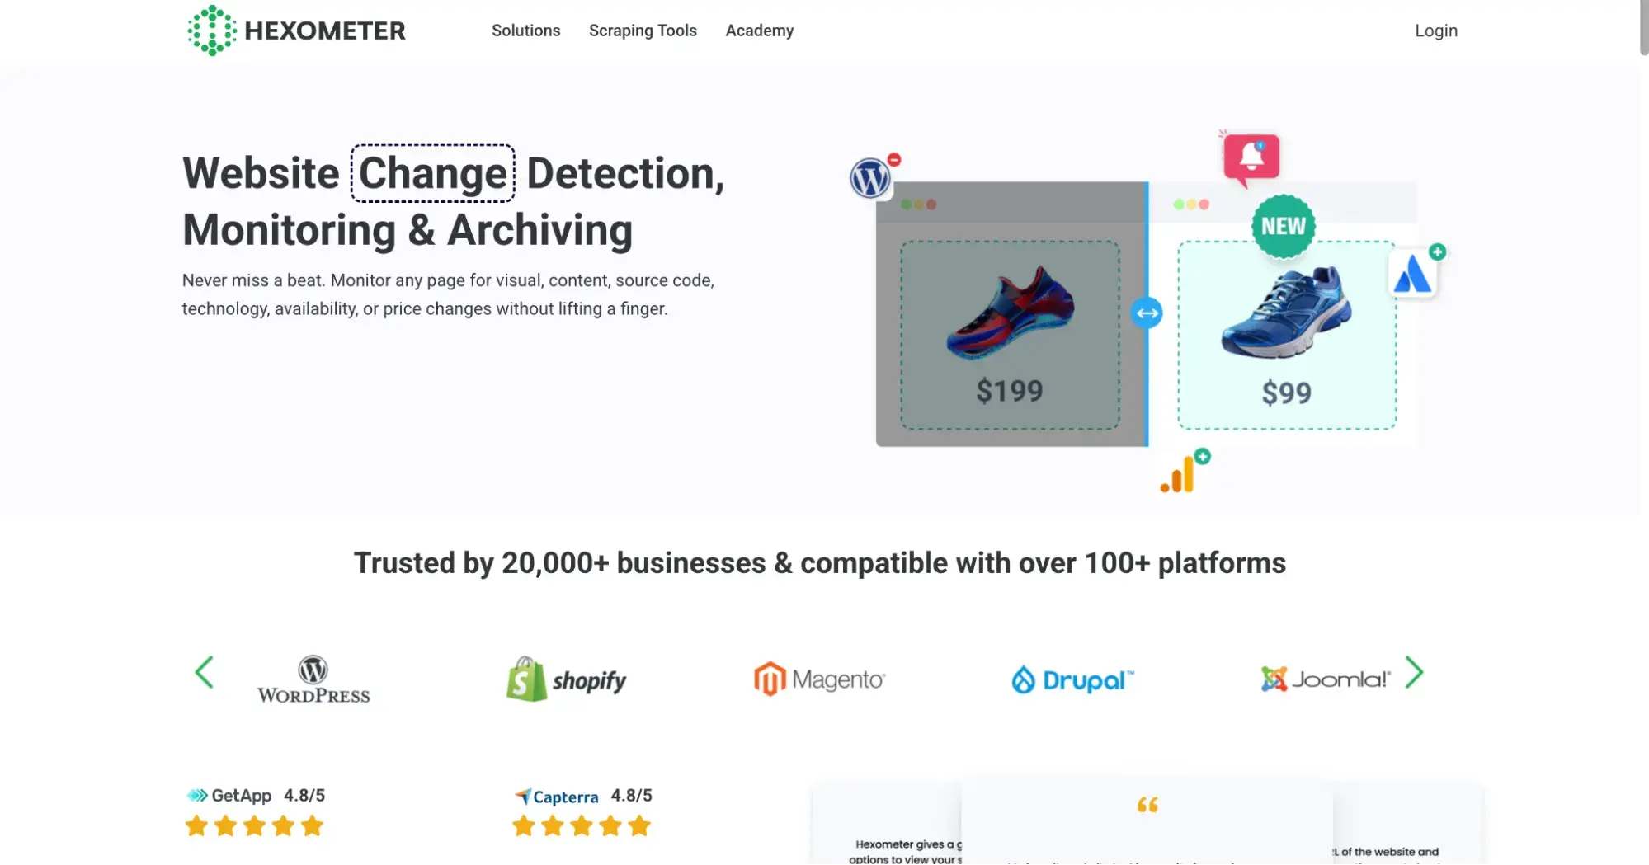Screen dimensions: 1649x865
Task: Click the Login link
Action: tap(1436, 31)
